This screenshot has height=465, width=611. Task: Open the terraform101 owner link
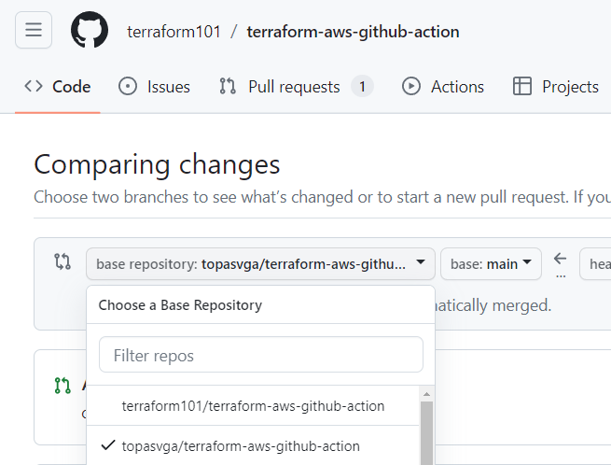tap(174, 32)
